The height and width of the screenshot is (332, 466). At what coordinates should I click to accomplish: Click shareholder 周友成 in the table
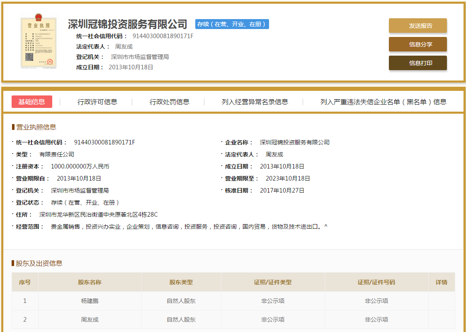90,320
